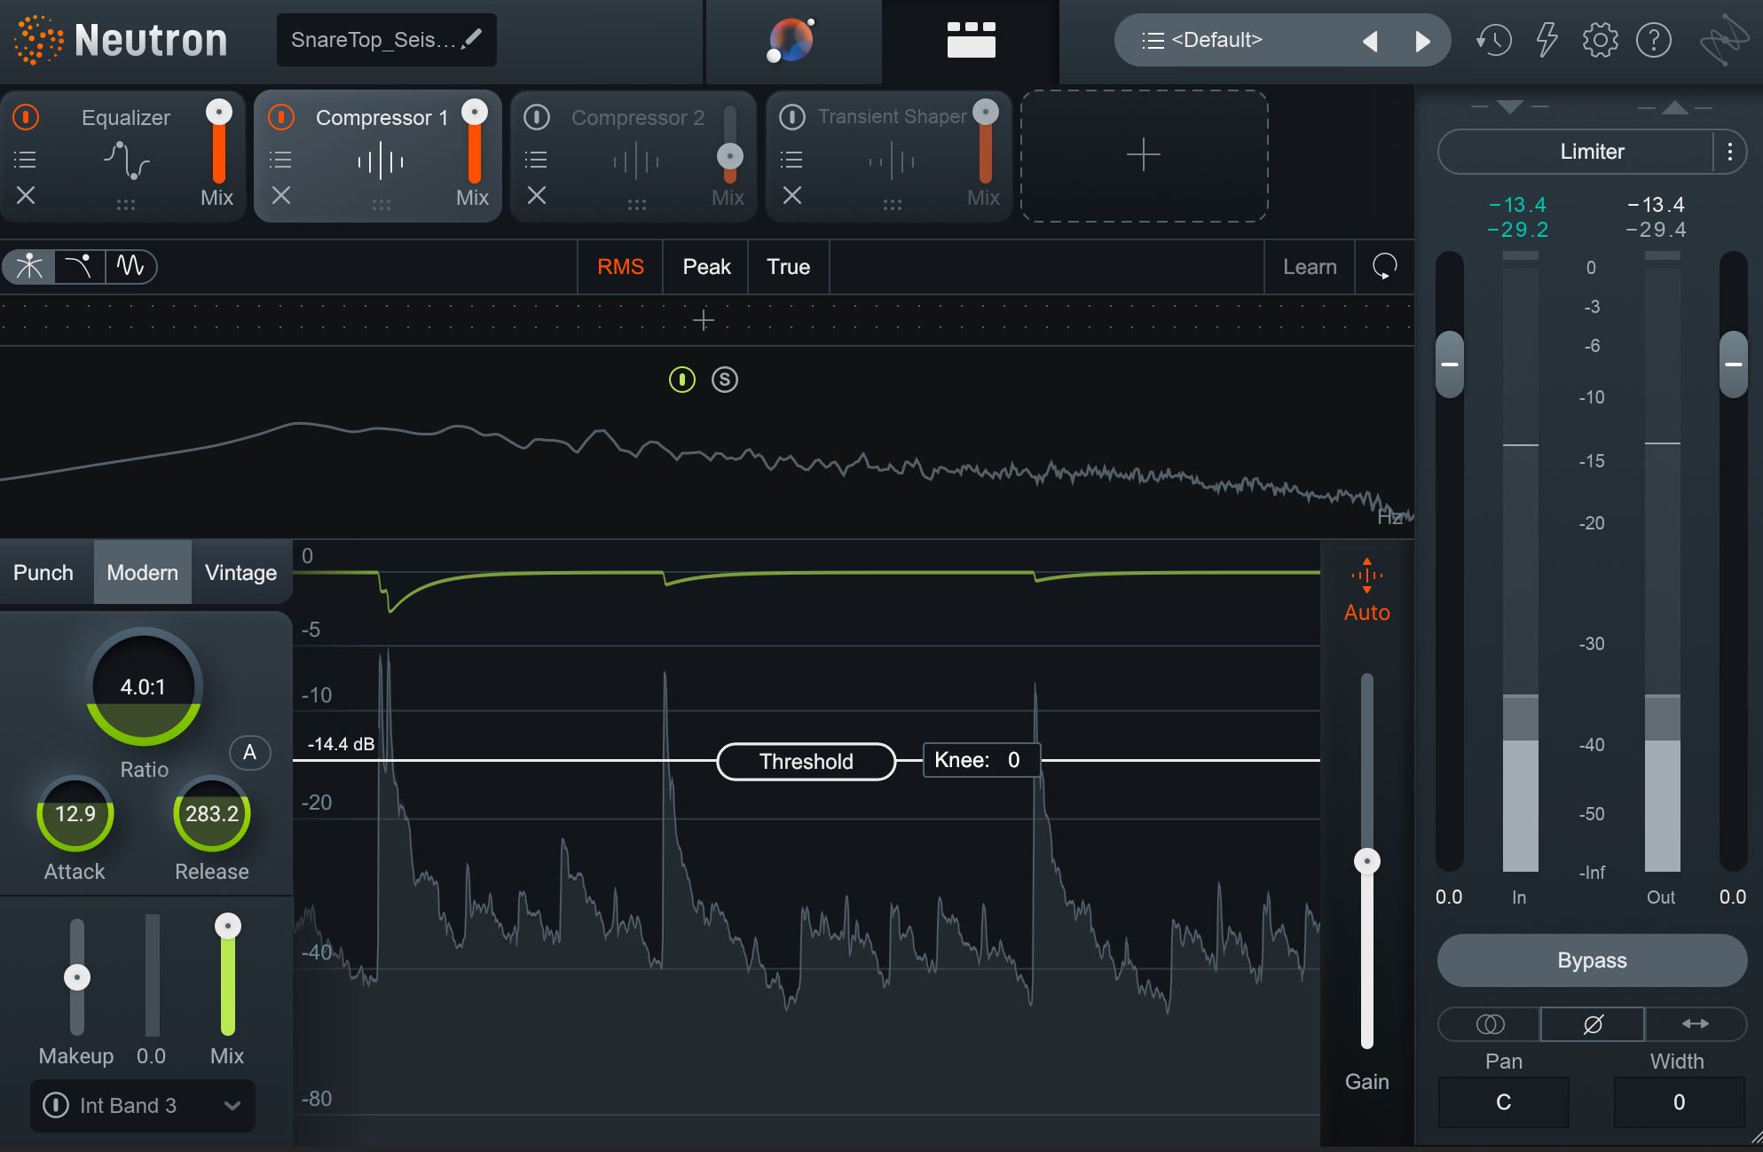Viewport: 1763px width, 1152px height.
Task: Invert phase with Ø icon
Action: pos(1593,1024)
